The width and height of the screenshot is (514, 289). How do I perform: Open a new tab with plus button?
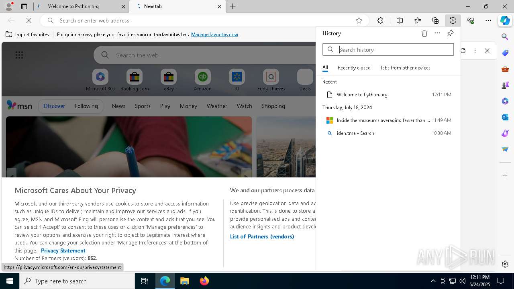tap(233, 6)
